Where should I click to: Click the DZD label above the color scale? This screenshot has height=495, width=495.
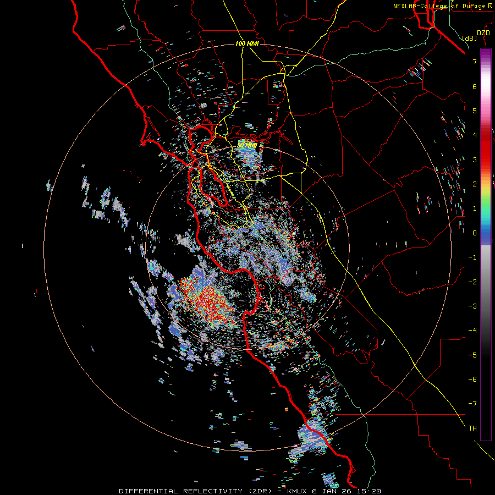tap(483, 33)
